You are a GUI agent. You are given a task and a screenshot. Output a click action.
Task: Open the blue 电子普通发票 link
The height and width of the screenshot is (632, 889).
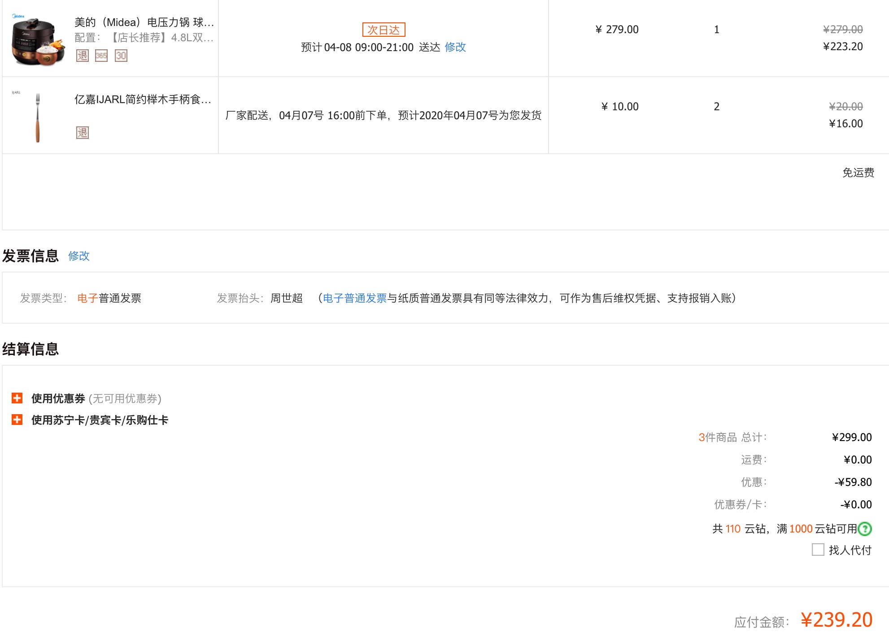[x=355, y=298]
